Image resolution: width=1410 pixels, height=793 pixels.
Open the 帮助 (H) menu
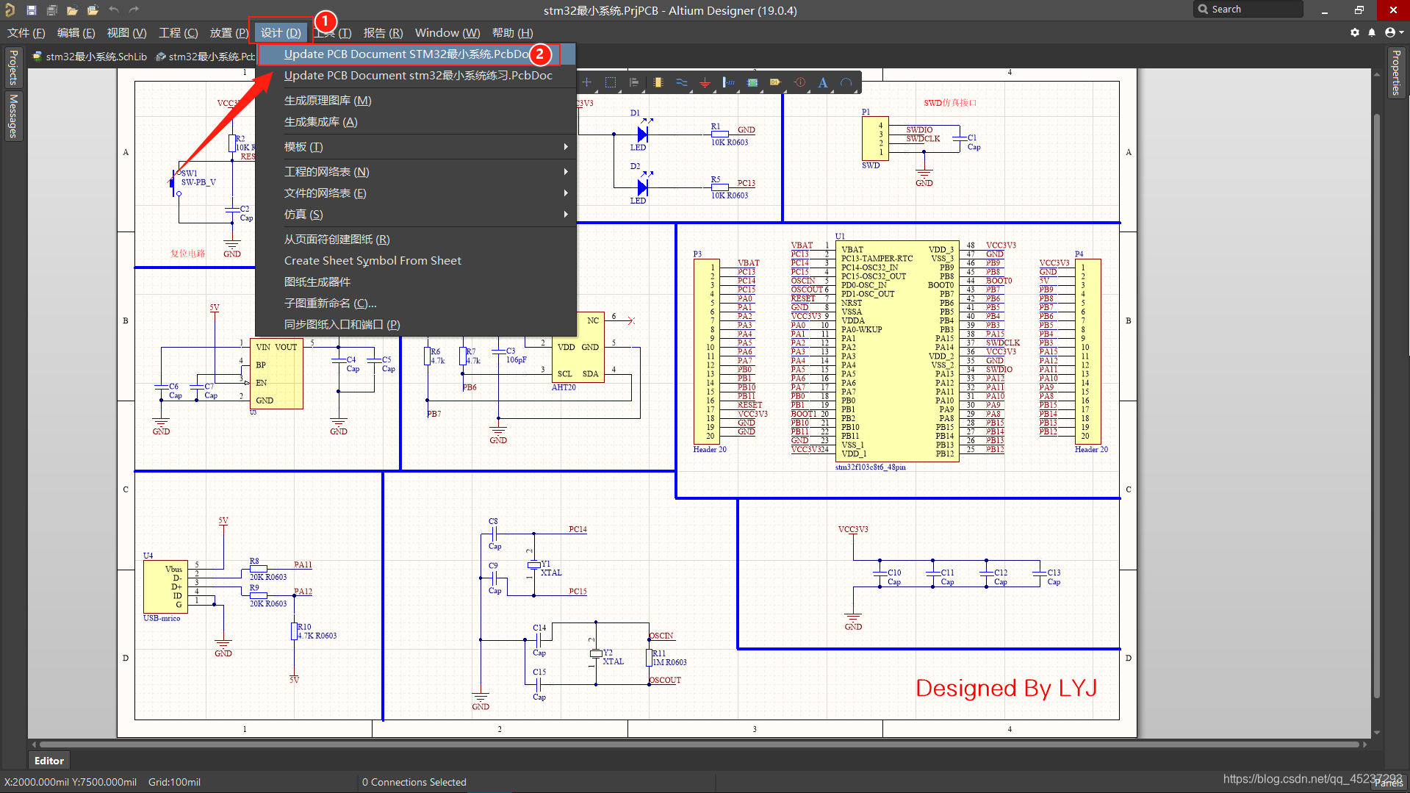click(512, 32)
